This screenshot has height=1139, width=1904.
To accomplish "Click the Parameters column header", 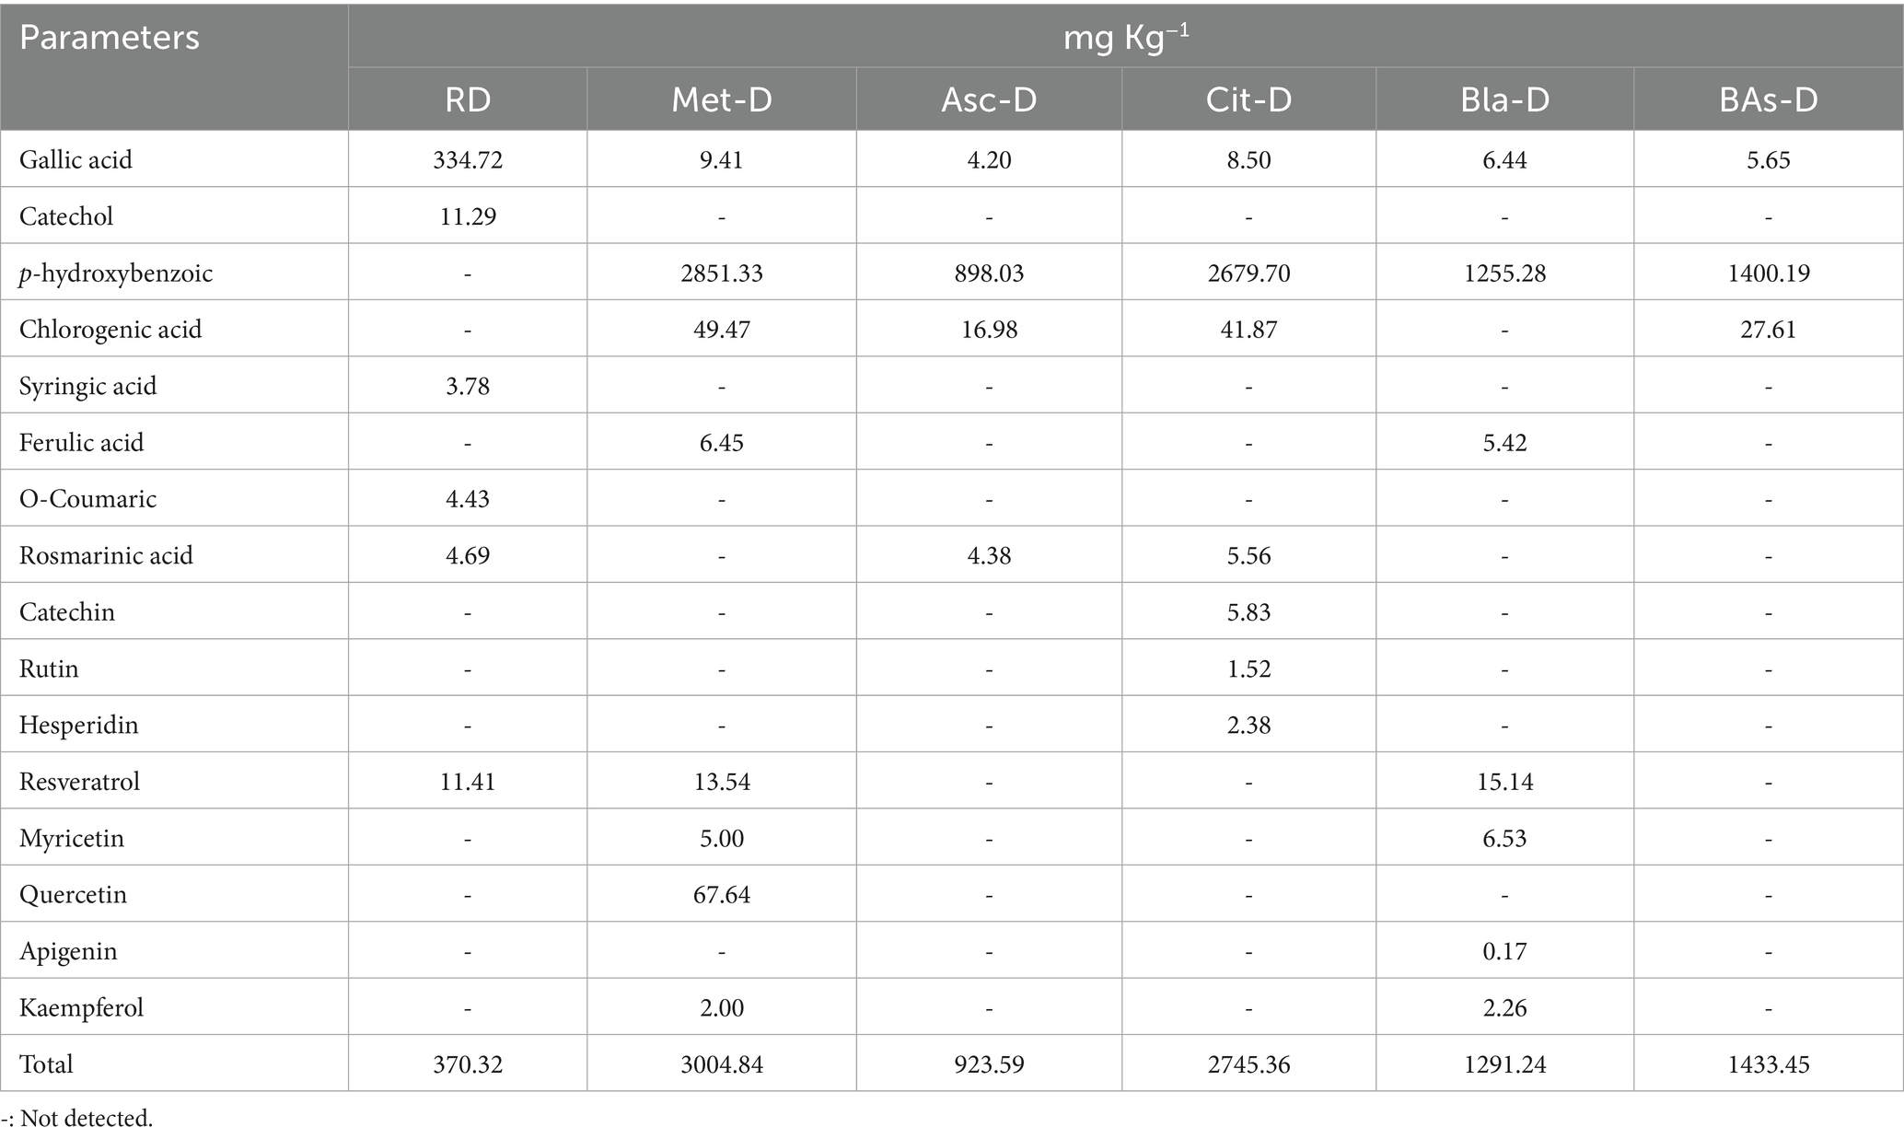I will coord(110,38).
